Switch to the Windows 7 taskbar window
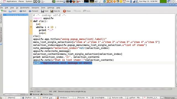Viewport: 177px width, 99px height. [65, 98]
